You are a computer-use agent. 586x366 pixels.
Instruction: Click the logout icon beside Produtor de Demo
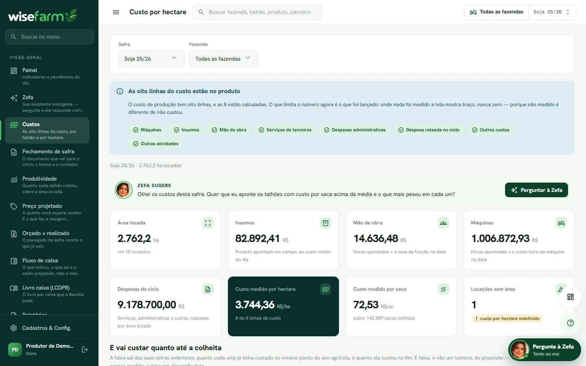tap(85, 349)
